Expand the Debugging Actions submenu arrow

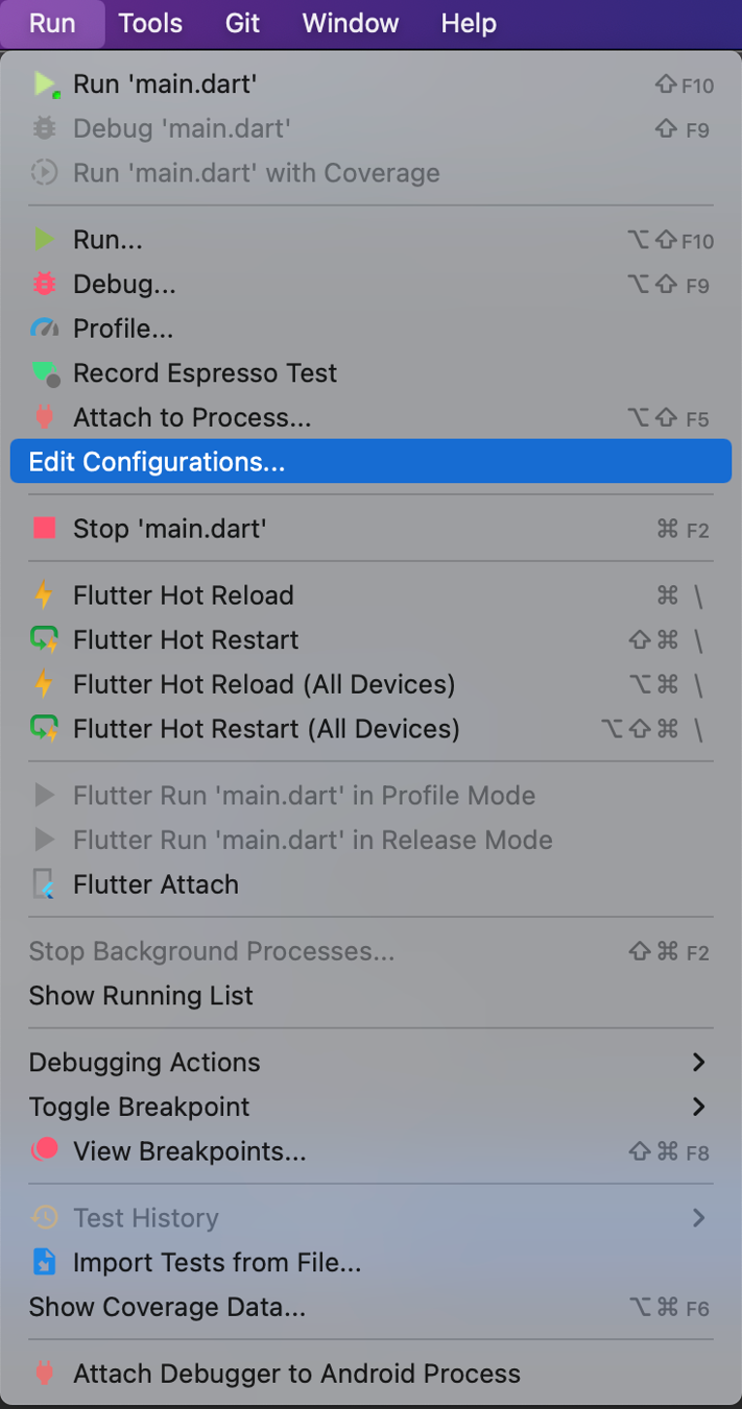pyautogui.click(x=697, y=1063)
